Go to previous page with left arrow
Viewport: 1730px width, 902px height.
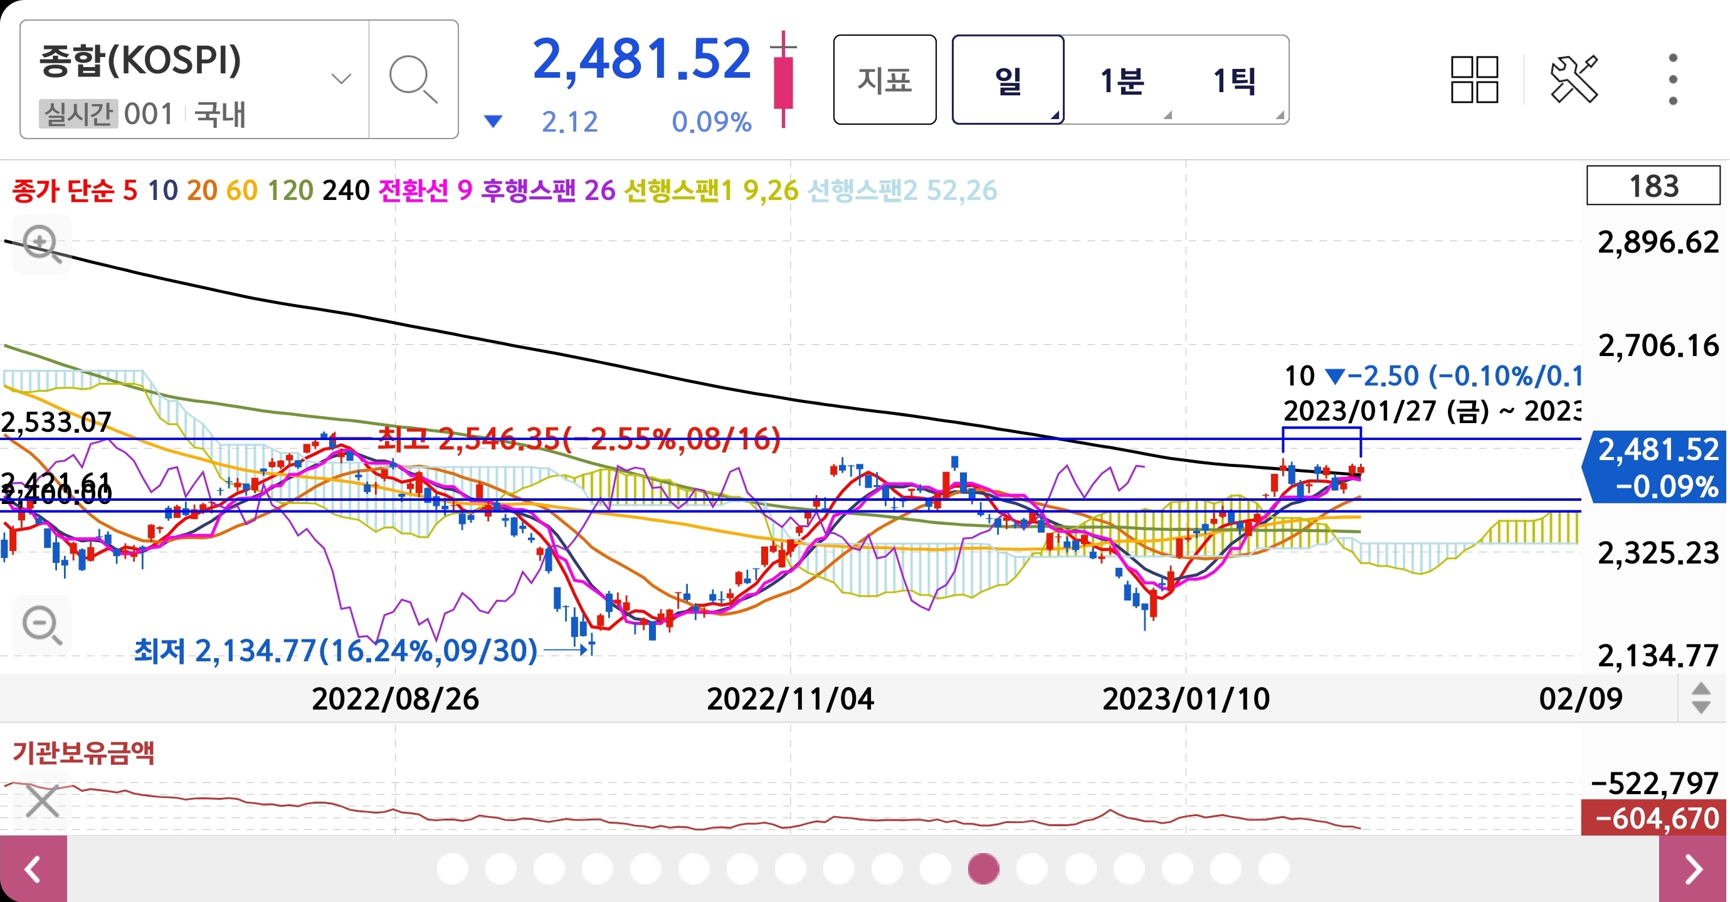(x=33, y=869)
